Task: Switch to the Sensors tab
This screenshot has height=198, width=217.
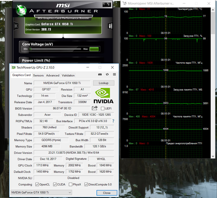Action: (38, 75)
